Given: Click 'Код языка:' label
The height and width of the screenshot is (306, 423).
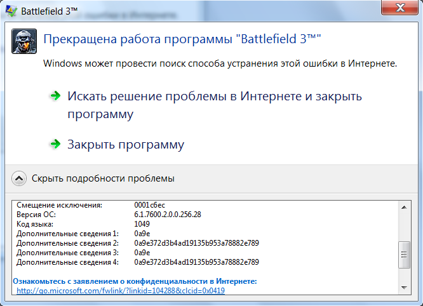Looking at the screenshot, I should tap(35, 223).
